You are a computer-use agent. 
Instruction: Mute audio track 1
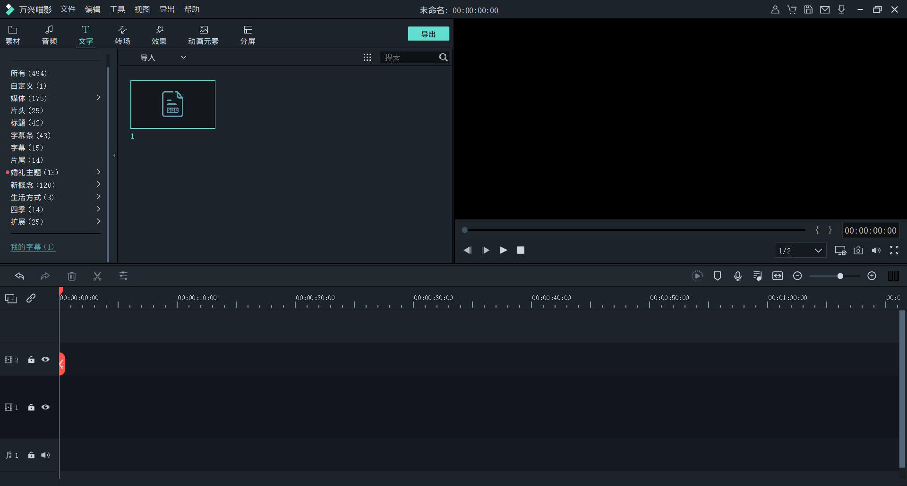pyautogui.click(x=45, y=455)
